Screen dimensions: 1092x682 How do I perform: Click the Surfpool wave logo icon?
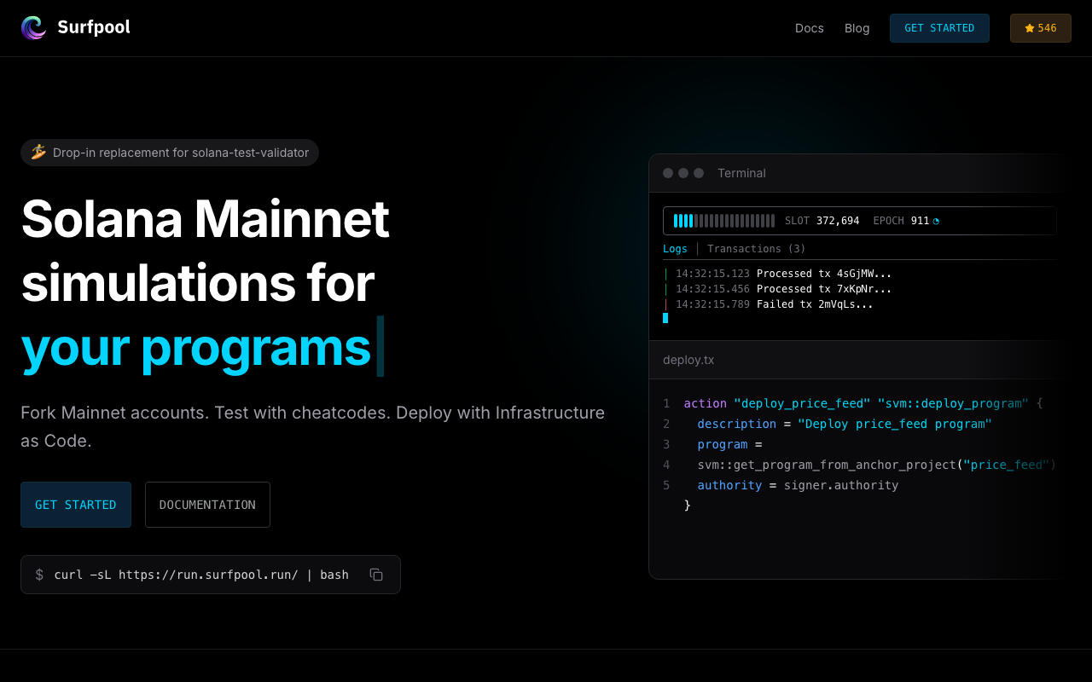coord(34,28)
